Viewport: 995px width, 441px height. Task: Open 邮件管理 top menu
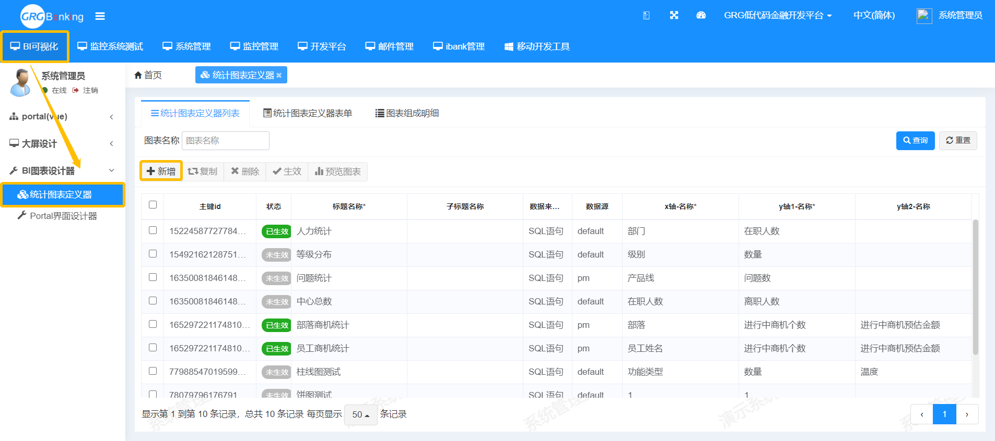click(390, 46)
